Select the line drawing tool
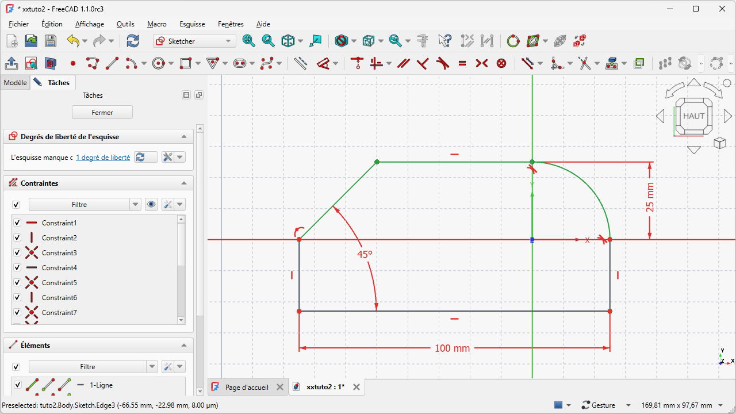The height and width of the screenshot is (414, 736). coord(112,63)
